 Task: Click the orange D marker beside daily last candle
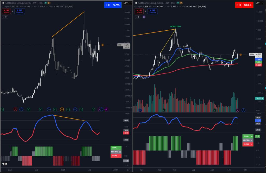click(x=241, y=55)
